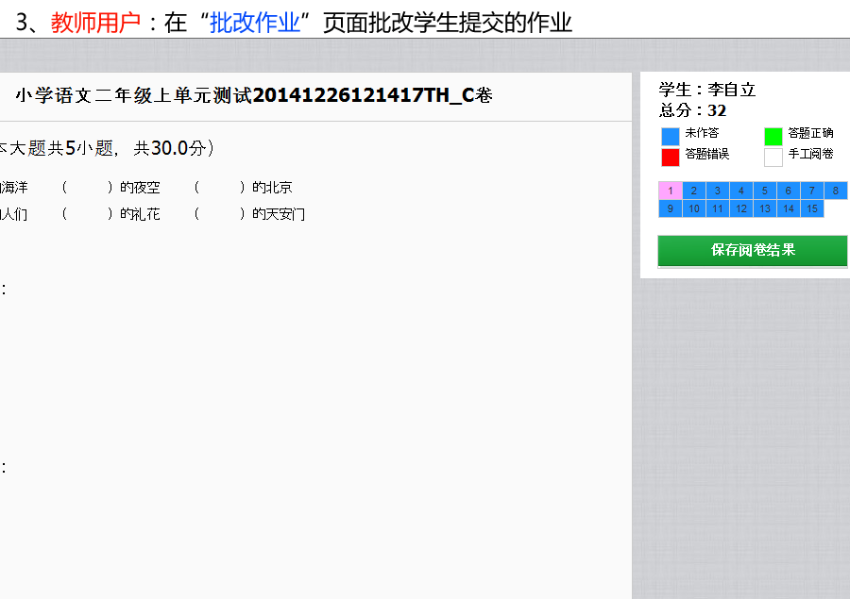Open question 3 from number grid
Viewport: 850px width, 599px height.
[x=717, y=191]
